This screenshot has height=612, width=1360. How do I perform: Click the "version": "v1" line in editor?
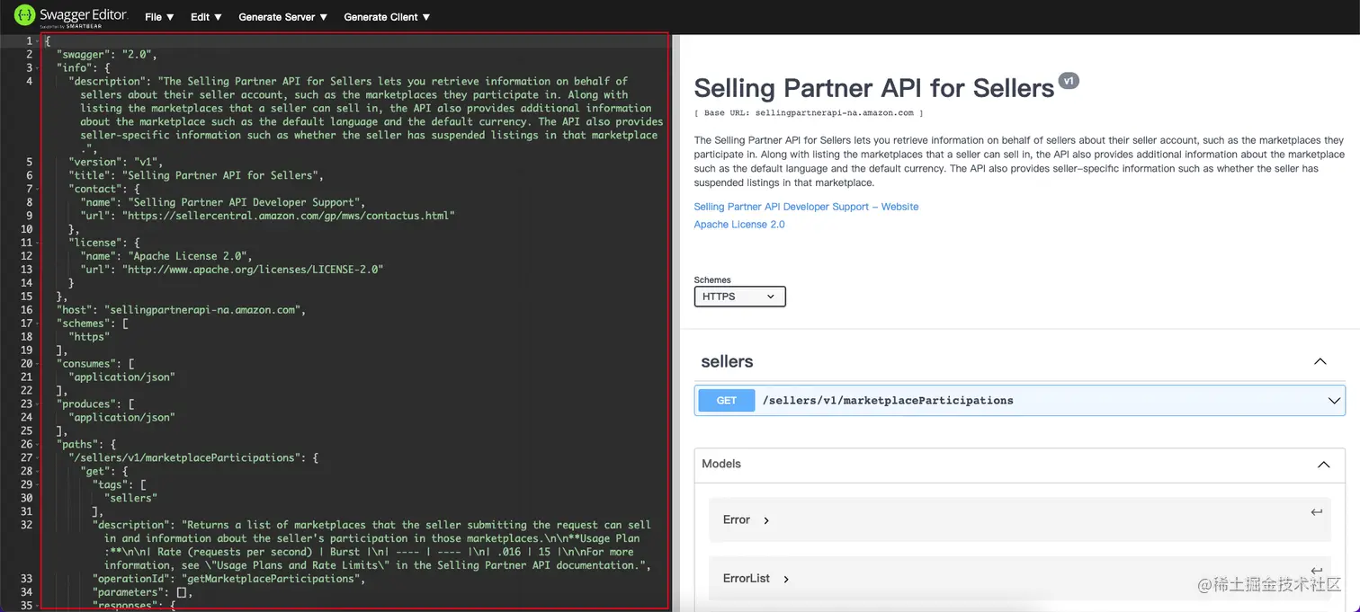pyautogui.click(x=118, y=163)
